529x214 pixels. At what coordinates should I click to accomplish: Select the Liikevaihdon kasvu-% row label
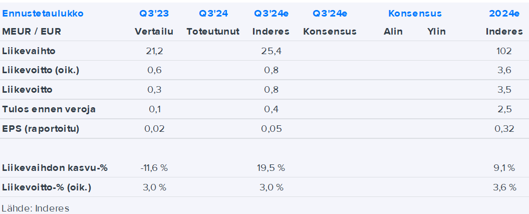55,168
